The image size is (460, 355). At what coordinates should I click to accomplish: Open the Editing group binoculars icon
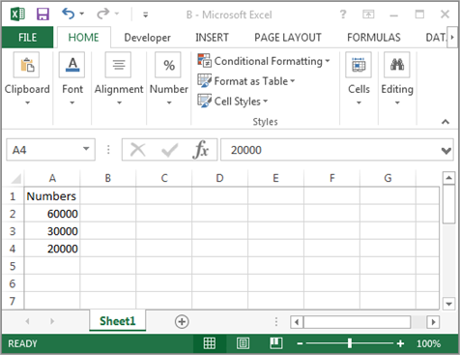pos(397,65)
